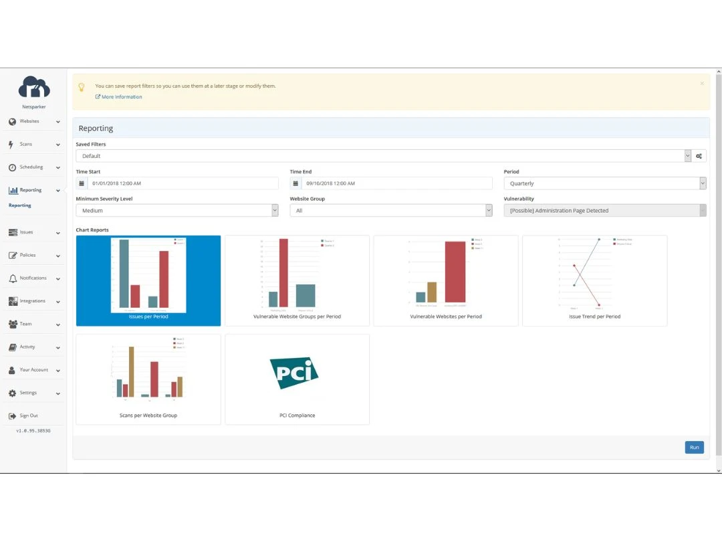Open the Scheduling sidebar menu
The height and width of the screenshot is (542, 722).
pos(34,167)
